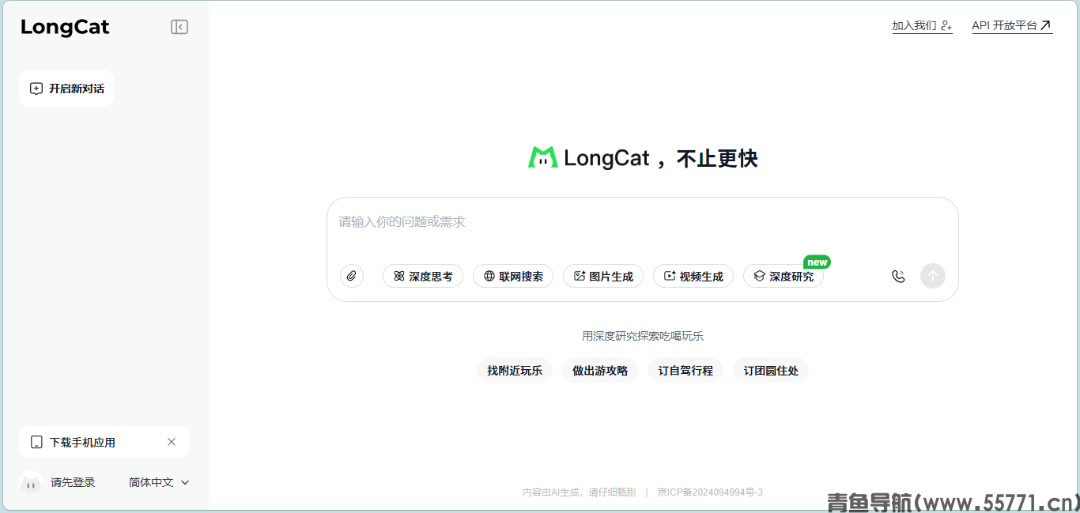Open the 简体中文 language dropdown

tap(159, 482)
